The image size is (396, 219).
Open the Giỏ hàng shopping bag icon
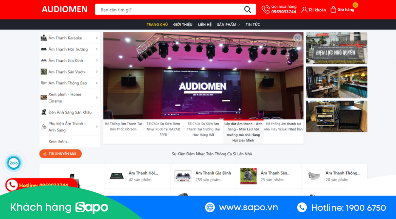pyautogui.click(x=333, y=10)
